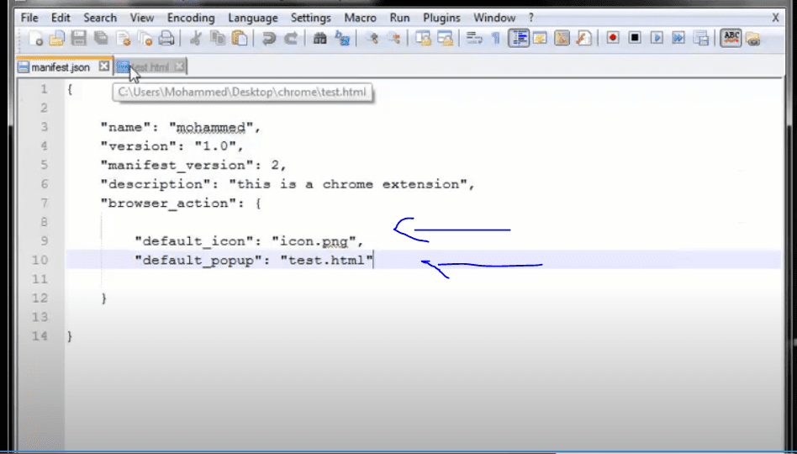Close the manifest.json tab
The image size is (797, 454).
[104, 66]
